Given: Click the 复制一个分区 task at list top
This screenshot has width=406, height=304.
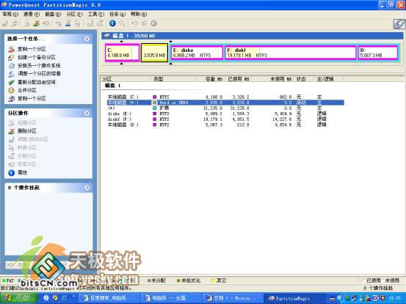Looking at the screenshot, I should coord(32,49).
